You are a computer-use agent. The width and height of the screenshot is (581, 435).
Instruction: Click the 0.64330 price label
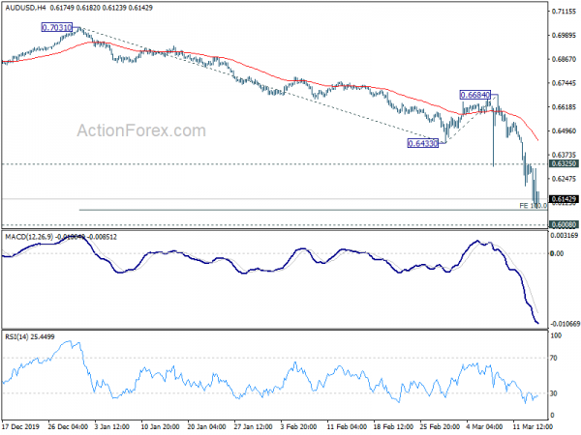pos(423,143)
